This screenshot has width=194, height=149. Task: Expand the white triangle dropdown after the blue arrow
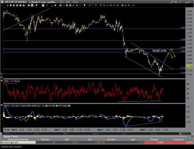pos(85,5)
